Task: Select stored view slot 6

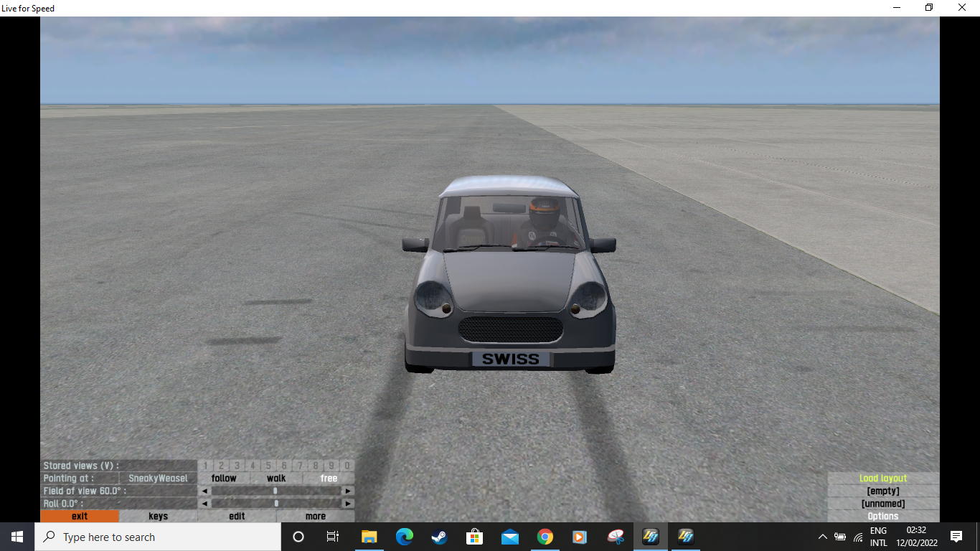Action: click(x=284, y=466)
